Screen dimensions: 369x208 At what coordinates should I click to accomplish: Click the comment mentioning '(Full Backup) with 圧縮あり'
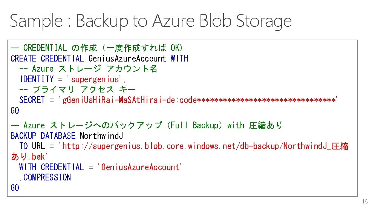click(147, 125)
